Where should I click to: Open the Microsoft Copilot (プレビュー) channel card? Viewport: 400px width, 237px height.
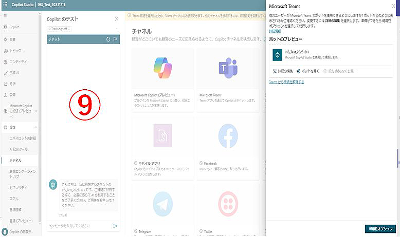[x=162, y=80]
